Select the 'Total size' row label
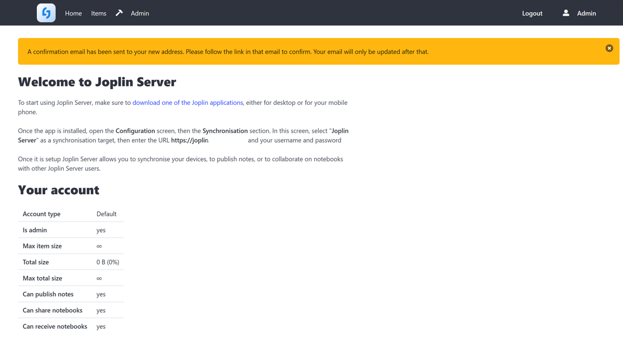This screenshot has height=339, width=623. click(36, 262)
